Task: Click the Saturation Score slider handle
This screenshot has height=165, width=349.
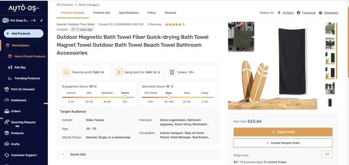Action: pos(169,97)
